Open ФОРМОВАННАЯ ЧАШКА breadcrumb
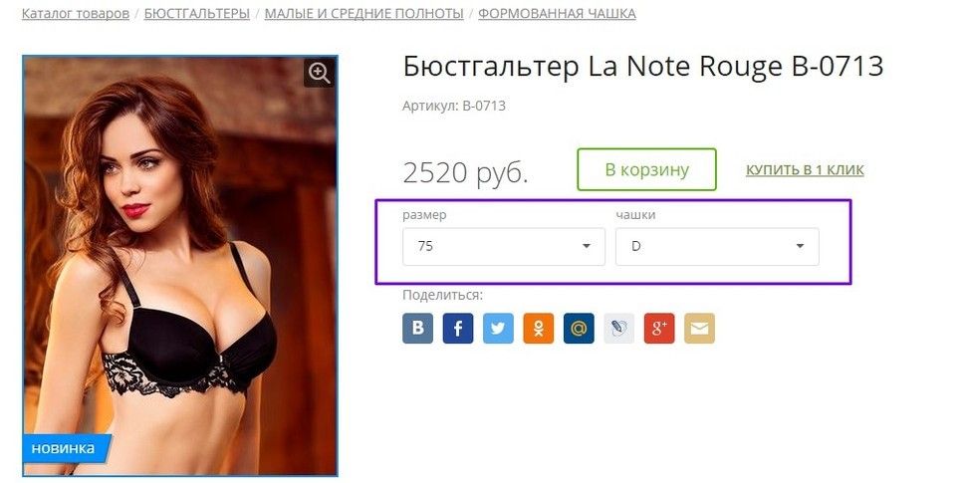Viewport: 962px width, 483px height. [557, 14]
